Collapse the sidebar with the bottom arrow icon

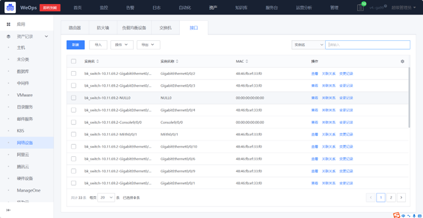8,210
